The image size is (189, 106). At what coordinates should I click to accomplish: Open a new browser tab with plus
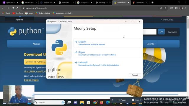point(152,2)
